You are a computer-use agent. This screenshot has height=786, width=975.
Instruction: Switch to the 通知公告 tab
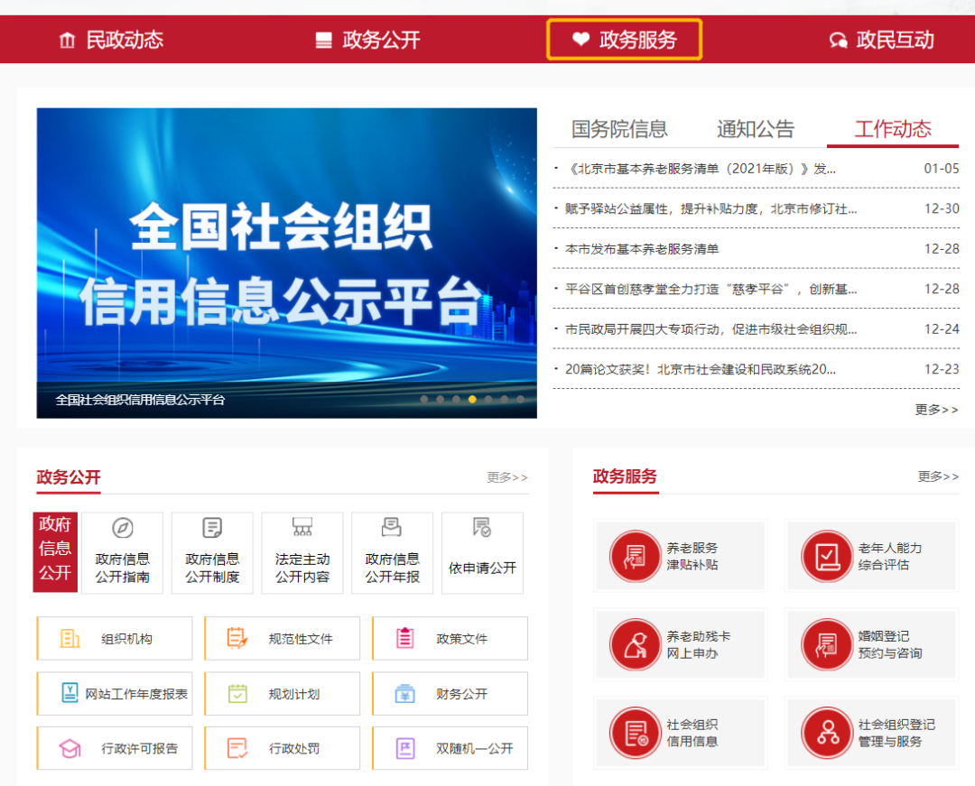pyautogui.click(x=756, y=129)
